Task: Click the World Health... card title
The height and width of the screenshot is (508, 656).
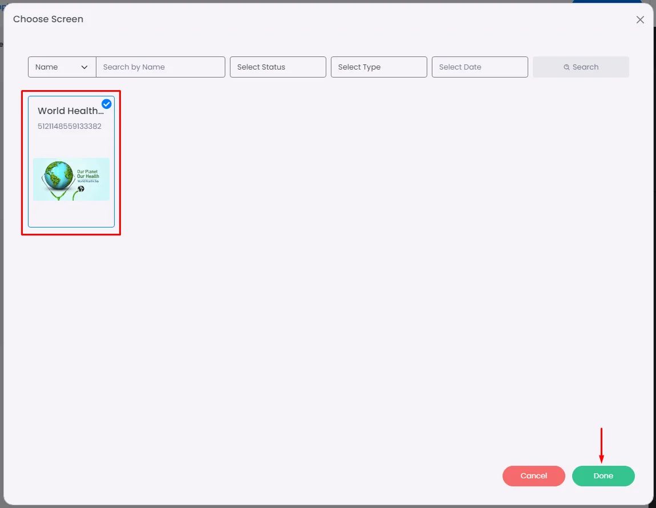Action: coord(71,111)
